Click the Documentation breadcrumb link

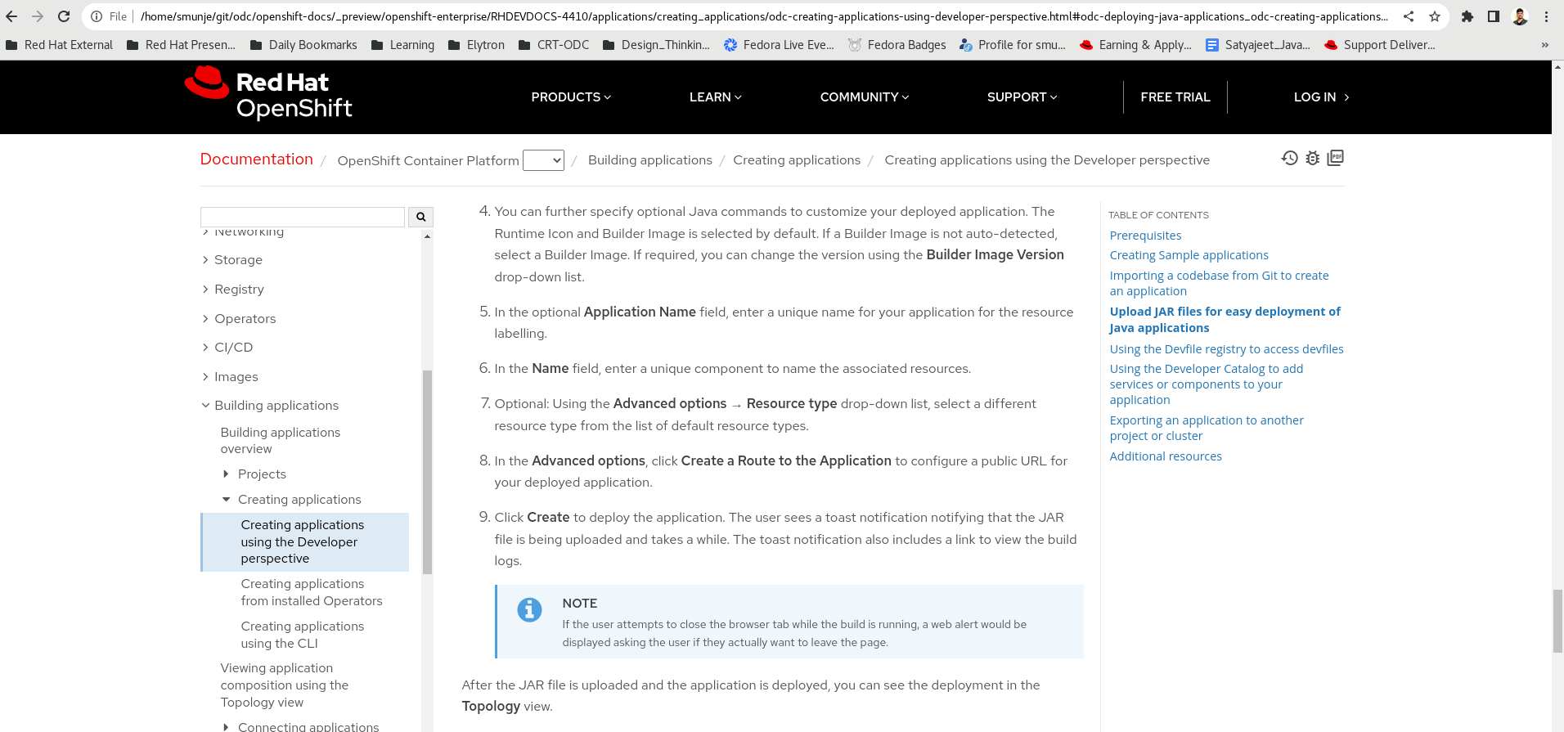257,159
